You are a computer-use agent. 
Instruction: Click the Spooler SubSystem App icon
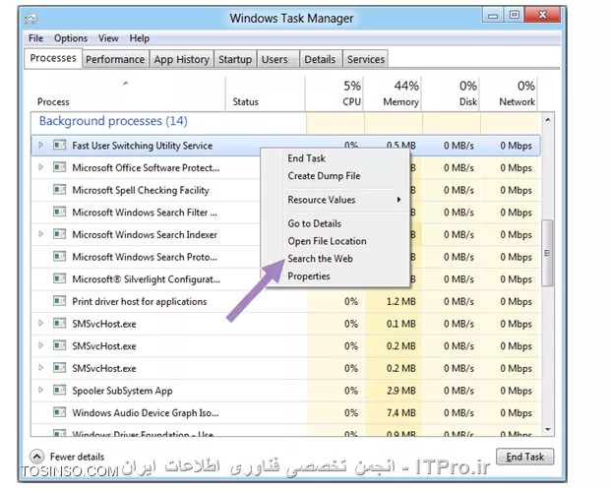[59, 390]
